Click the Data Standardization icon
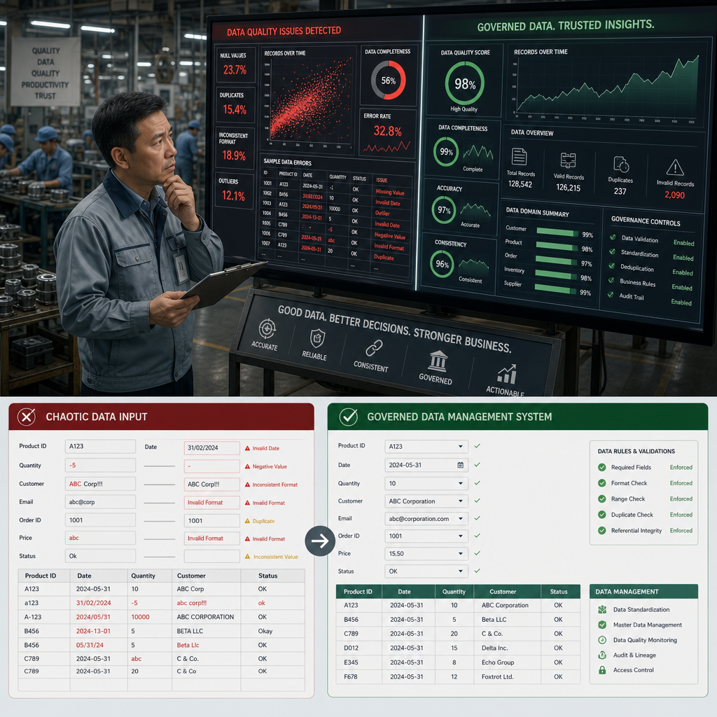Viewport: 717px width, 717px height. pyautogui.click(x=602, y=610)
